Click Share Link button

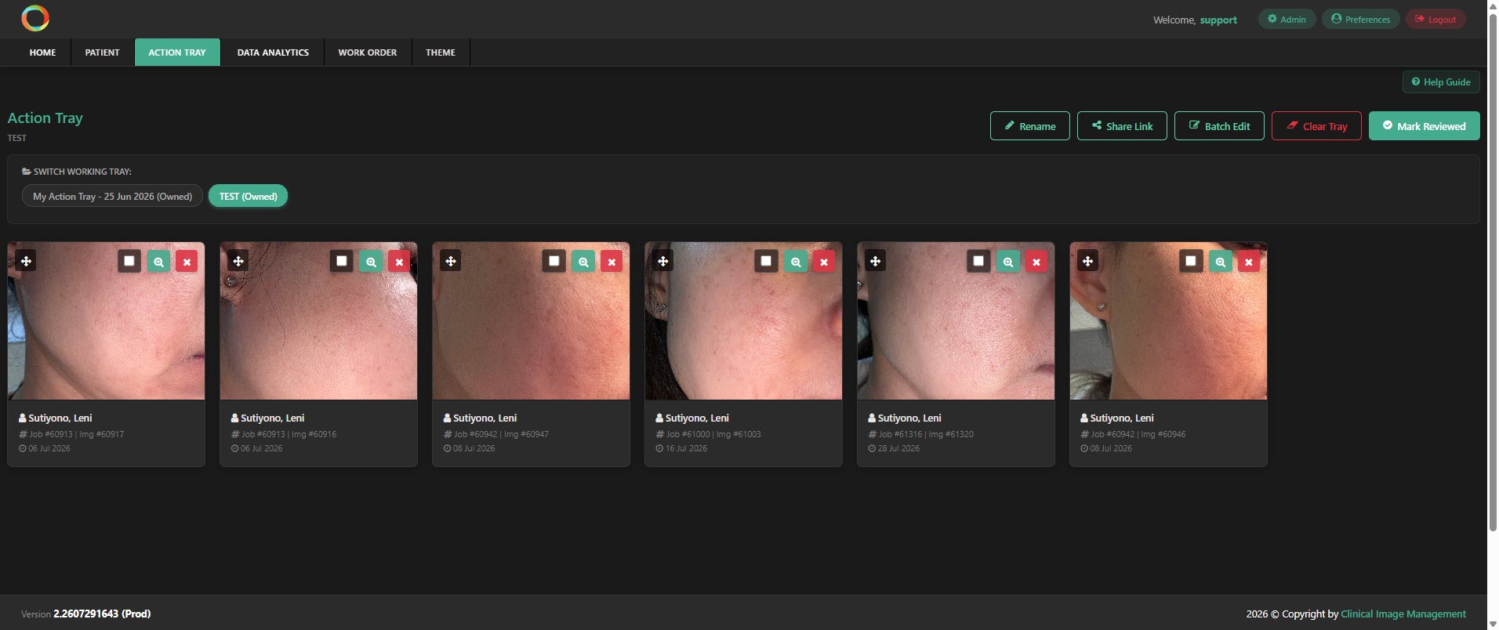pyautogui.click(x=1122, y=126)
